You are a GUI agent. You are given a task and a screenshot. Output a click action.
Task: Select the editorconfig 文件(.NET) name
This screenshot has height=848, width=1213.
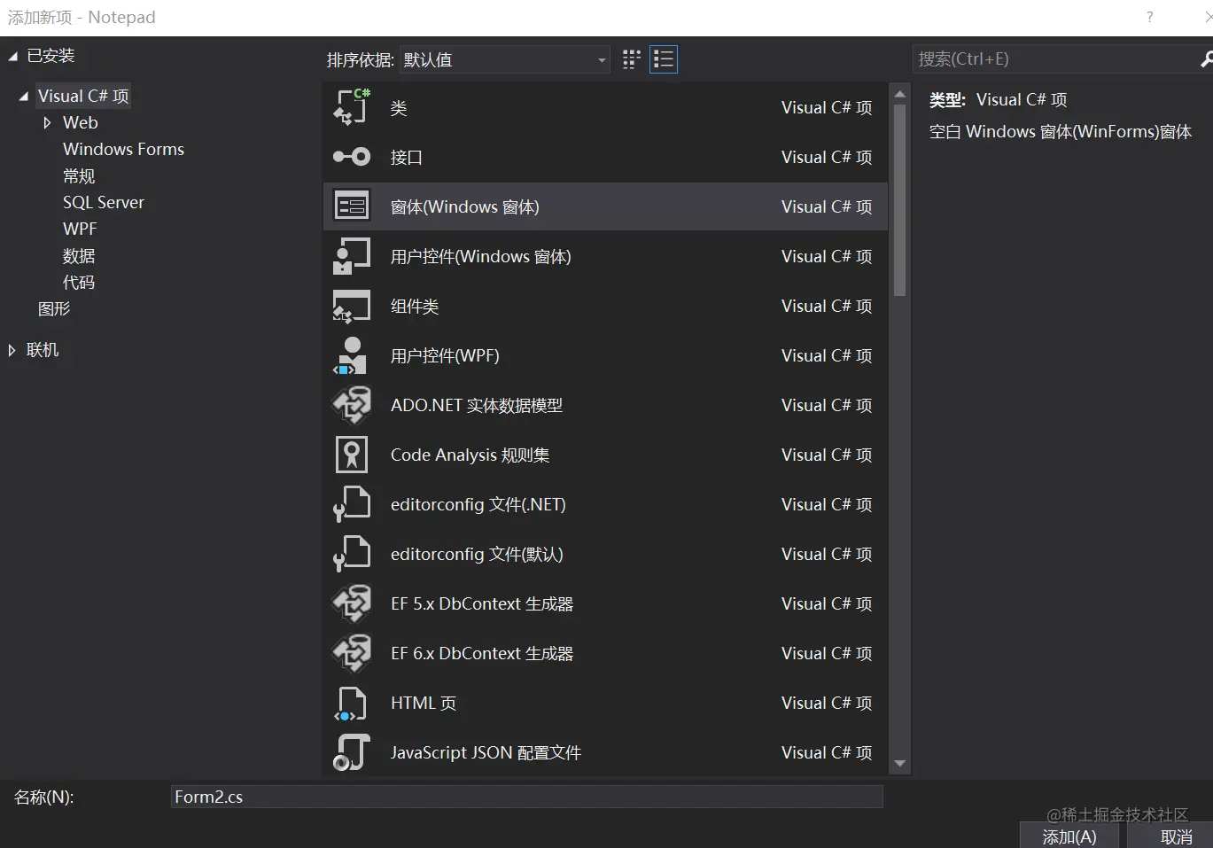coord(478,505)
